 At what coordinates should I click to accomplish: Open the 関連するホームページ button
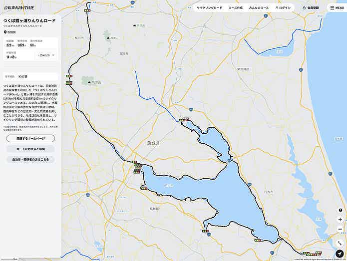pyautogui.click(x=30, y=138)
